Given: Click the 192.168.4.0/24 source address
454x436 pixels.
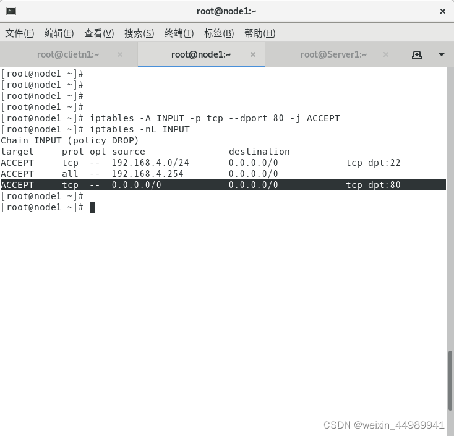Looking at the screenshot, I should tap(150, 163).
